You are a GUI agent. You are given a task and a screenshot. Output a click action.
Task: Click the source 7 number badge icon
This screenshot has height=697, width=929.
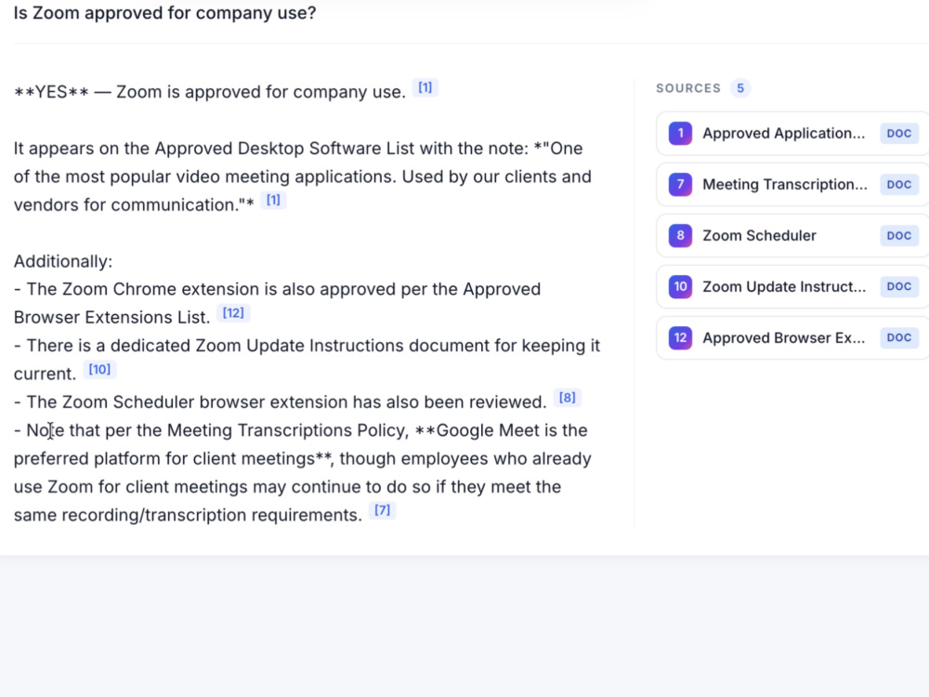[680, 184]
